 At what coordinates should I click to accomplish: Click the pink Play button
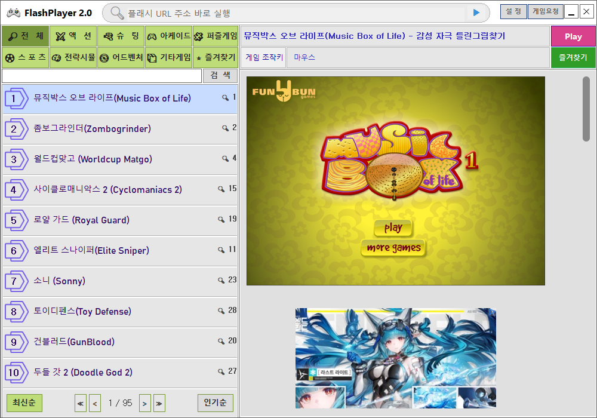tap(573, 36)
